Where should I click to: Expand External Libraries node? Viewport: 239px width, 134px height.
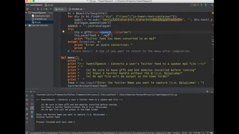(x=26, y=25)
